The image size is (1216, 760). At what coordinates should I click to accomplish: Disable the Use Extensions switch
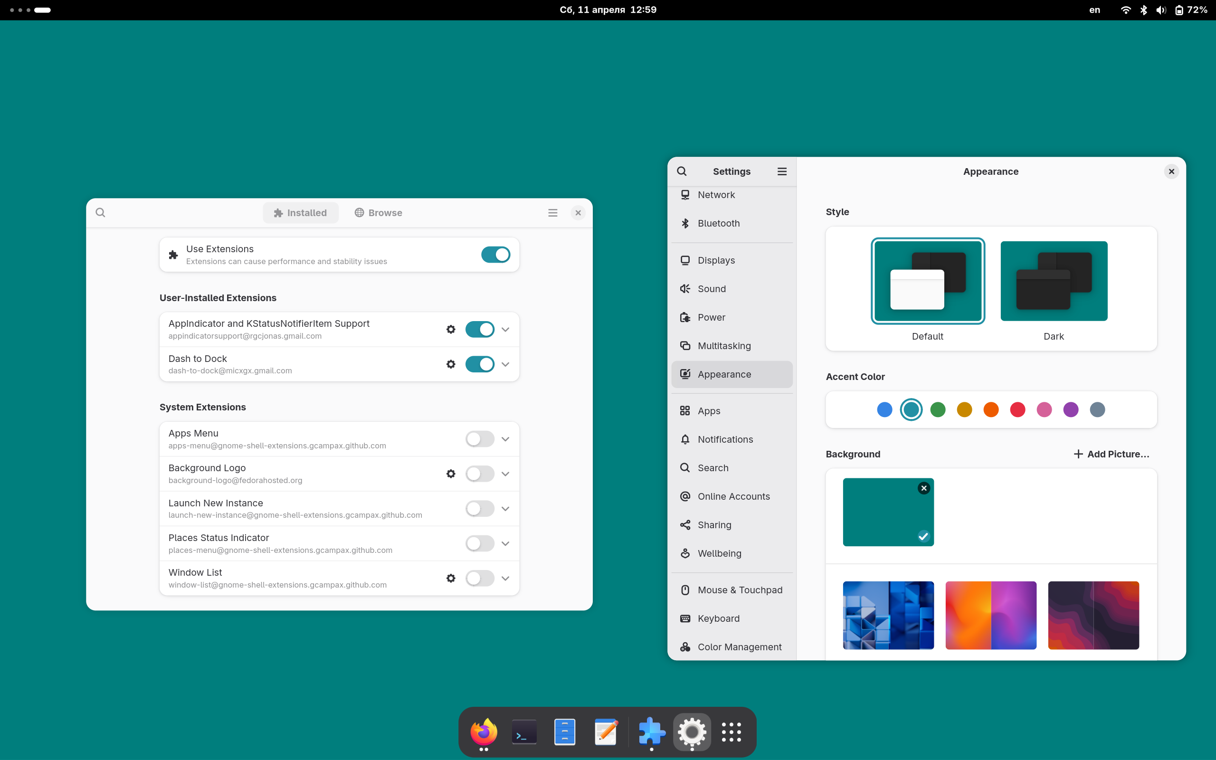[495, 255]
